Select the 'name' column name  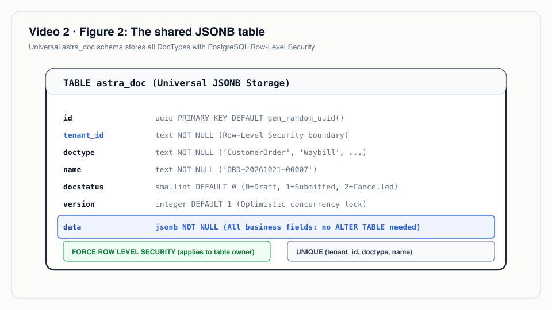[72, 169]
